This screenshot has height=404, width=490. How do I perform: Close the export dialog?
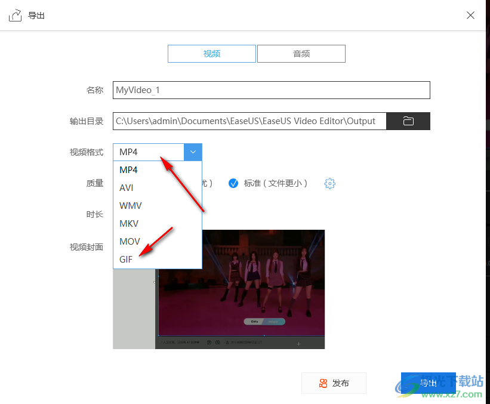tap(471, 16)
